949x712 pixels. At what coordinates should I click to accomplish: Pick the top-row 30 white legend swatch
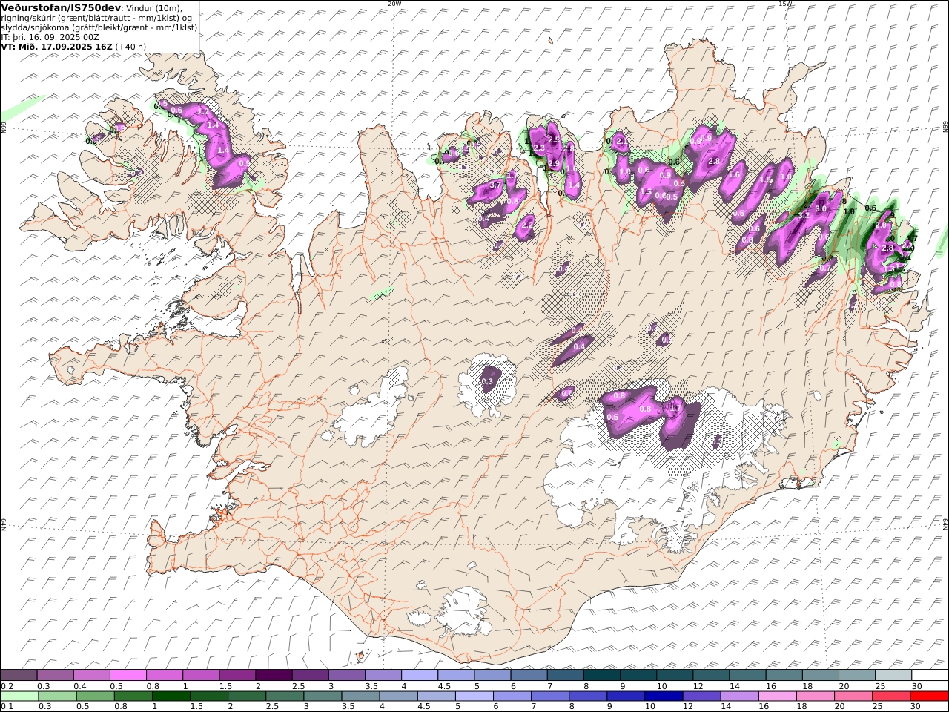tap(930, 675)
